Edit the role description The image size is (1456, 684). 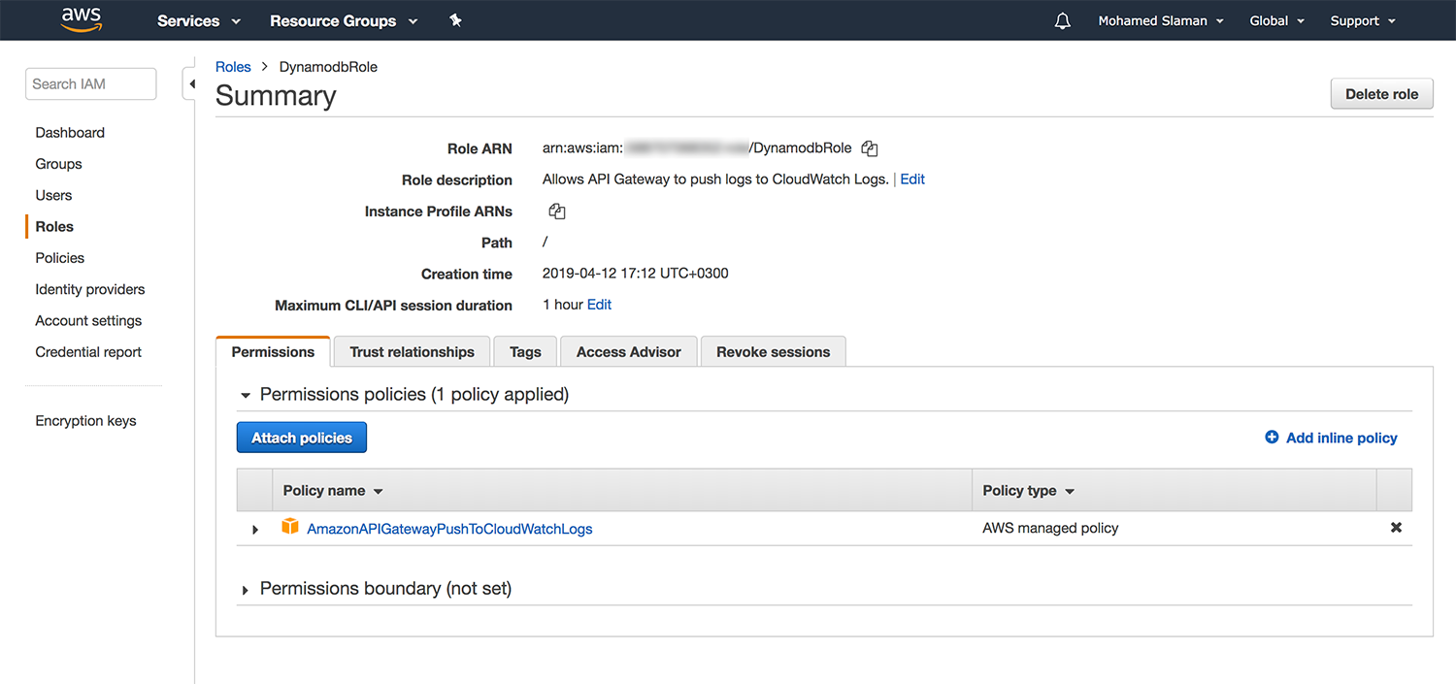tap(912, 179)
